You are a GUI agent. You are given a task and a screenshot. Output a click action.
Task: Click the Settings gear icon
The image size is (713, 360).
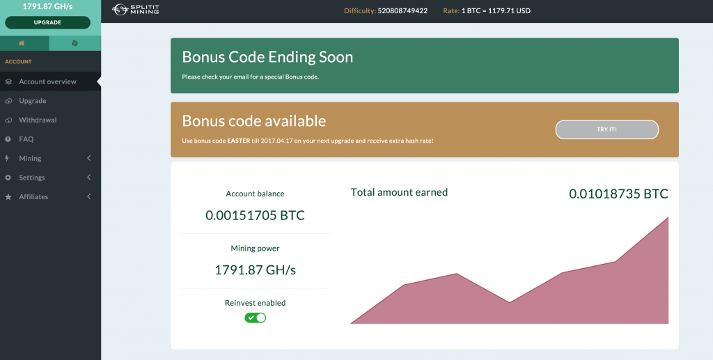tap(8, 178)
